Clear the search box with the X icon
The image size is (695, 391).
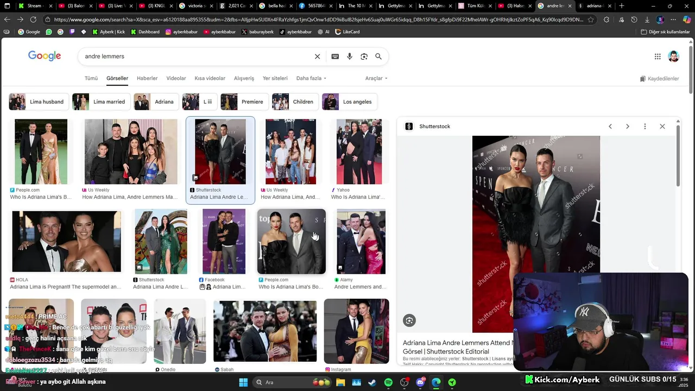tap(318, 56)
